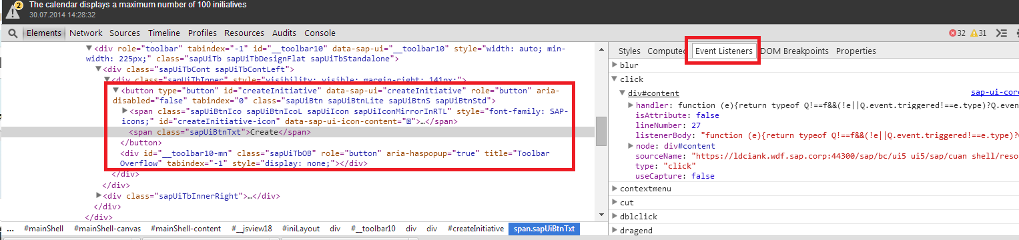Image resolution: width=1019 pixels, height=240 pixels.
Task: Collapse the click event listener group
Action: pyautogui.click(x=615, y=79)
